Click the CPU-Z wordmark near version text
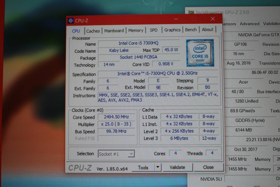280x187 pixels. point(80,168)
